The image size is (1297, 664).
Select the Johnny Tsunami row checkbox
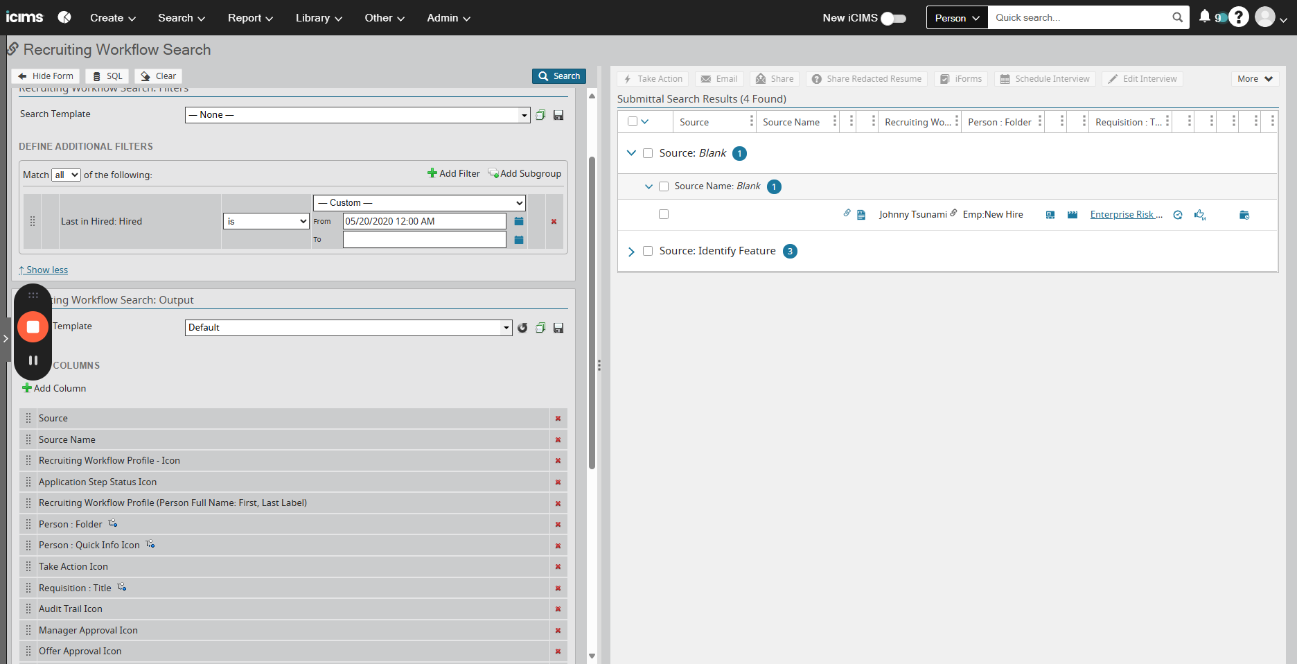click(x=664, y=214)
